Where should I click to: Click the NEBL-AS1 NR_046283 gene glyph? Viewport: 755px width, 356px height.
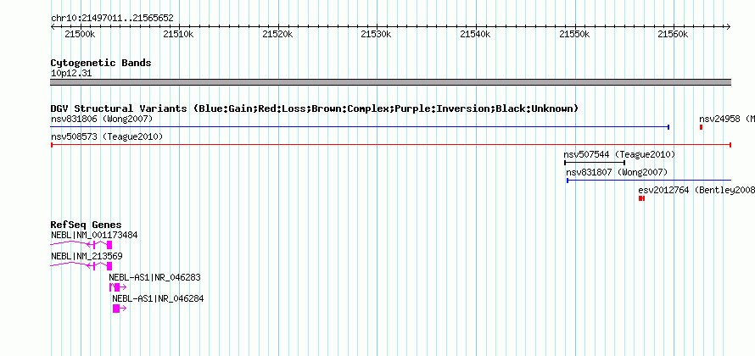(118, 287)
